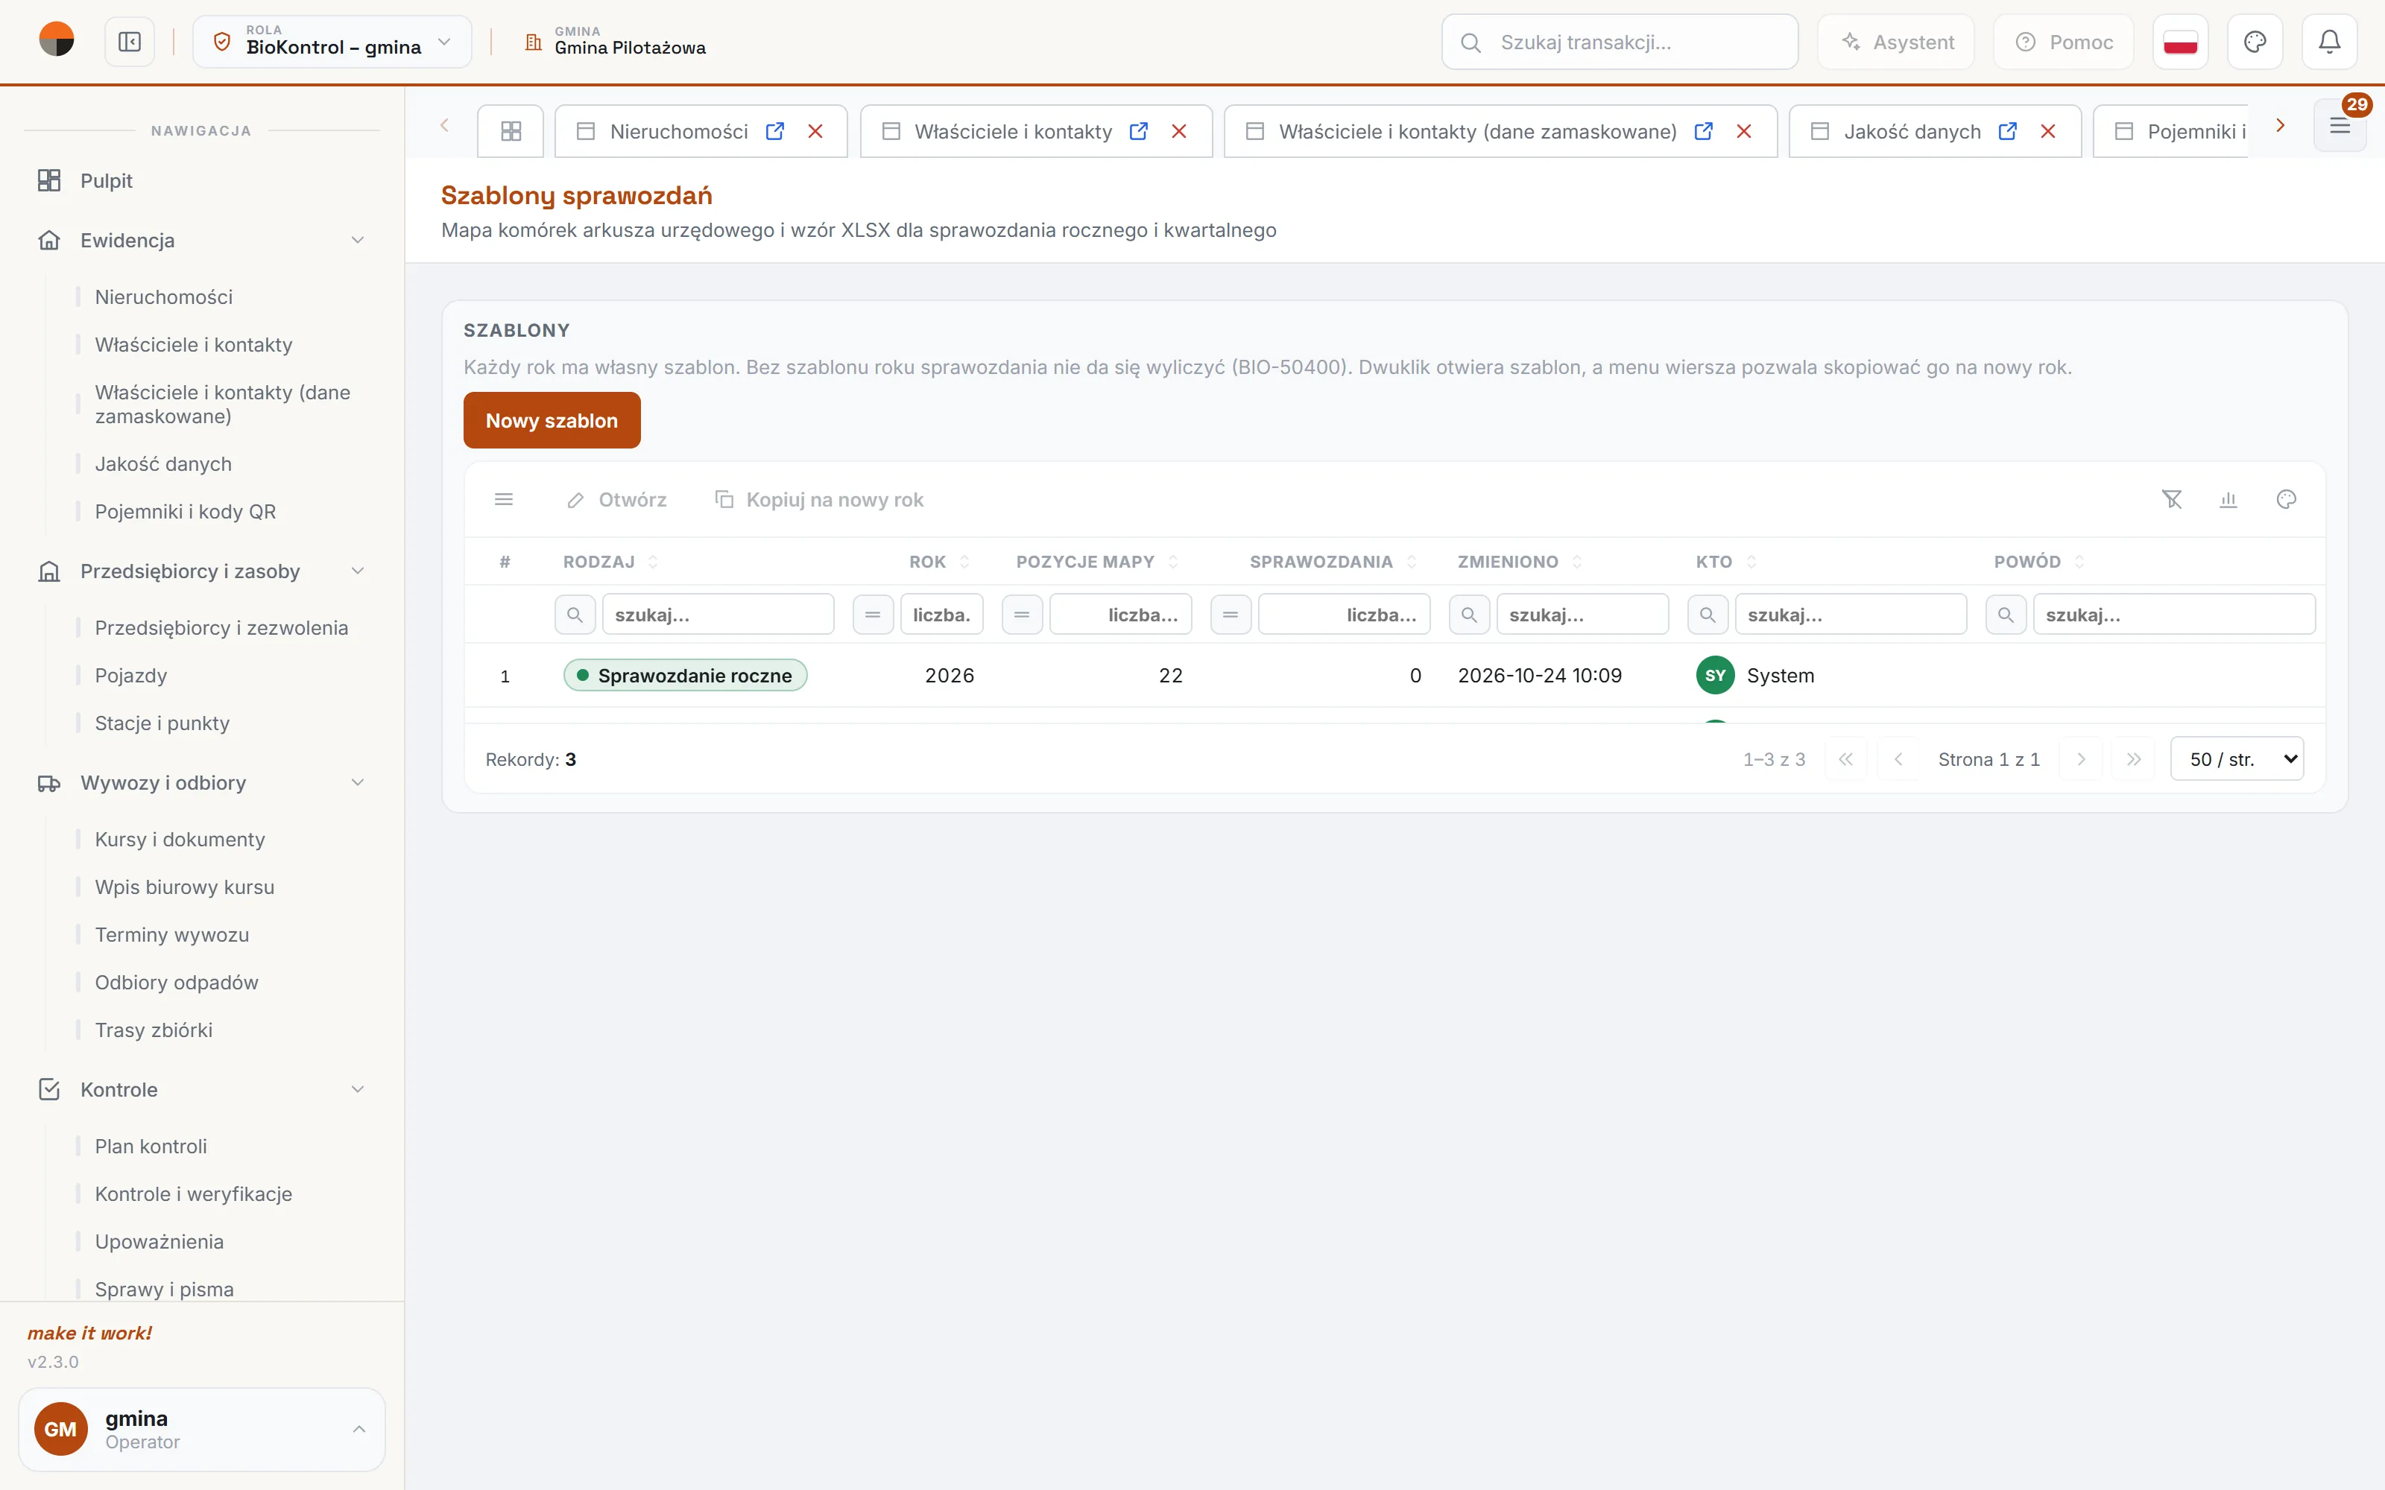Open the table chart statistics icon
Screen dimensions: 2385x1490
(2228, 500)
